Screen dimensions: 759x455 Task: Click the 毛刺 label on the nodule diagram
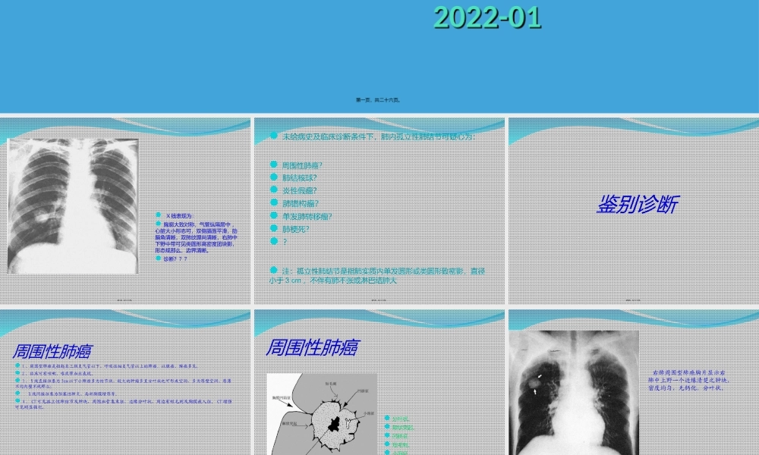coord(331,383)
